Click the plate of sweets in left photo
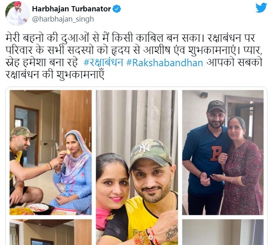The height and width of the screenshot is (245, 274). pyautogui.click(x=37, y=208)
